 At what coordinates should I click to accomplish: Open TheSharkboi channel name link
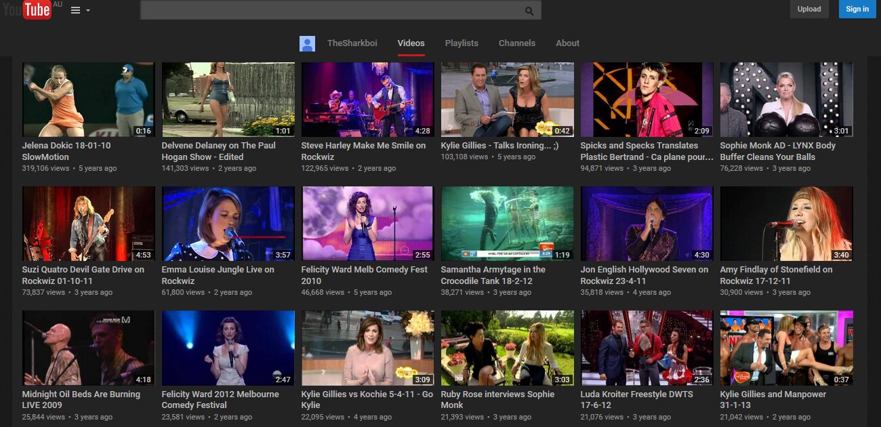[x=352, y=43]
